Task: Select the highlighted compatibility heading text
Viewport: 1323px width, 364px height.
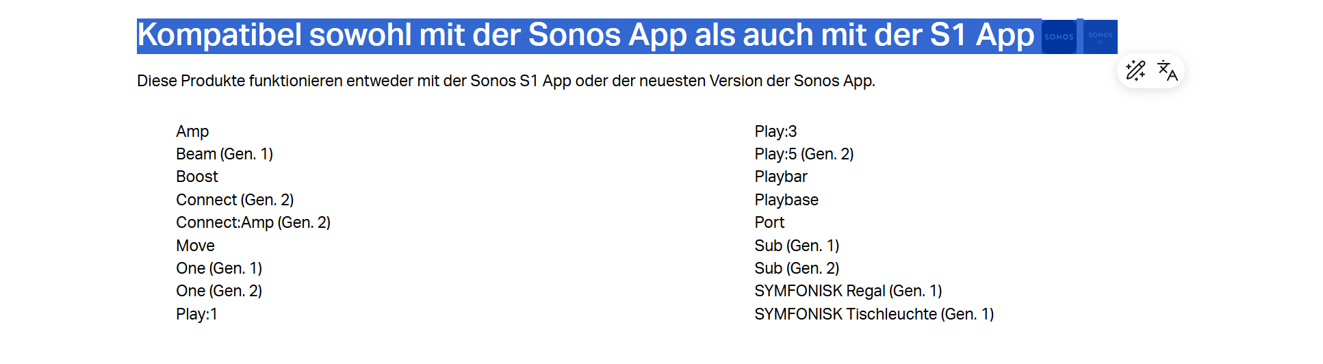Action: click(x=586, y=36)
